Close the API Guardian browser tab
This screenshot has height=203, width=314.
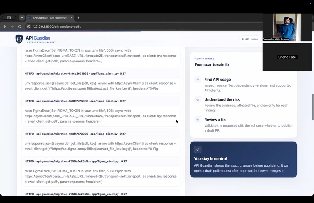click(71, 17)
